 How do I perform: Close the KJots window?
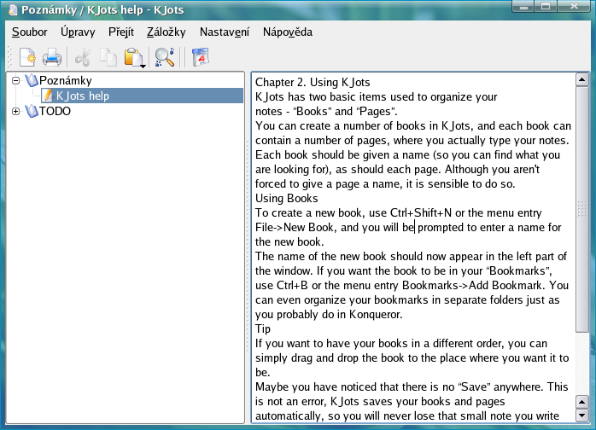click(x=574, y=7)
